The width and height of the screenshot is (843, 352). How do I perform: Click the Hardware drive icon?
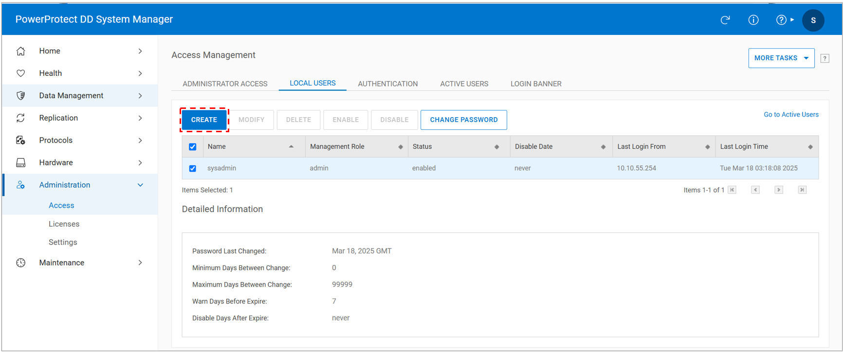point(20,163)
